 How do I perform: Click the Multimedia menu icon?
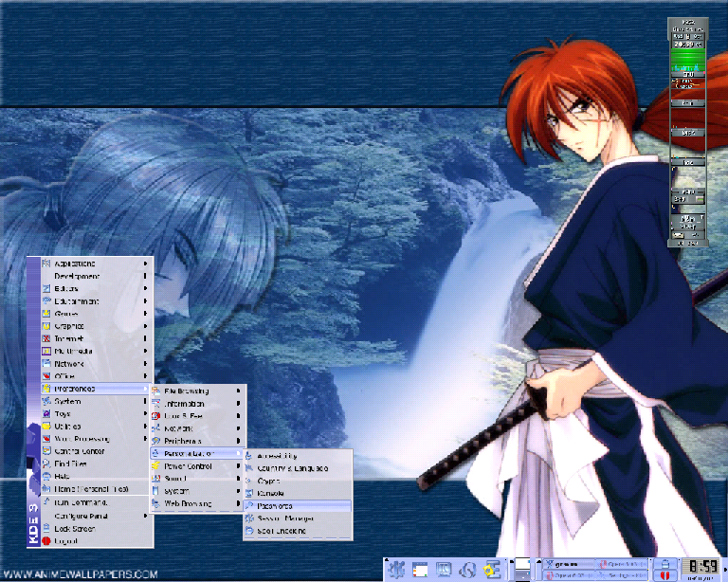pyautogui.click(x=46, y=352)
